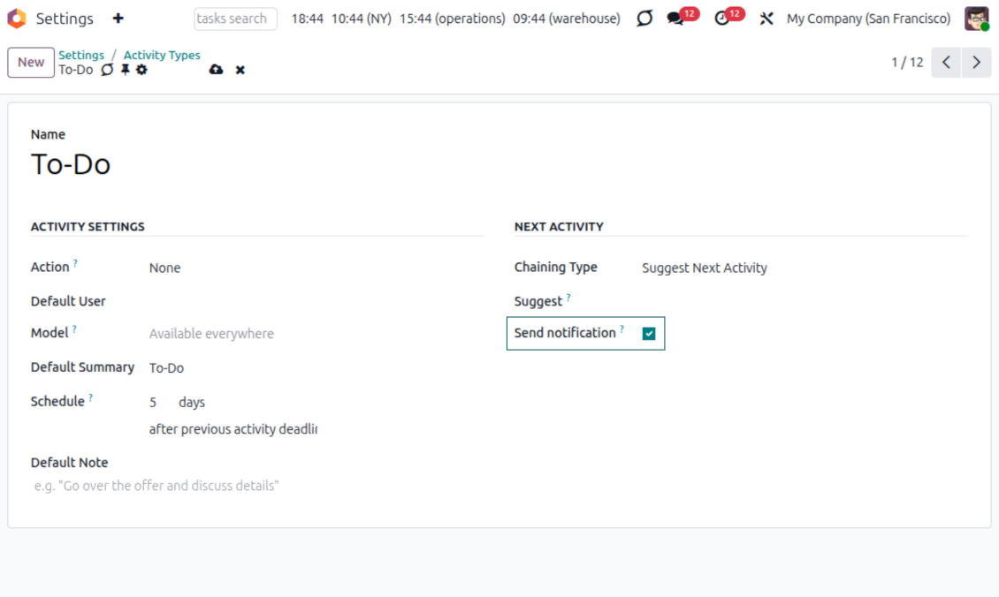Go to the next record with the right arrow
999x597 pixels.
(x=976, y=63)
